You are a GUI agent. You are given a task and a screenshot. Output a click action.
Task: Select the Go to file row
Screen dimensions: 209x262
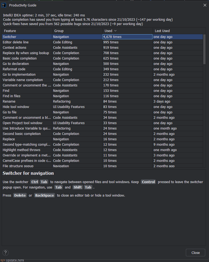click(102, 112)
